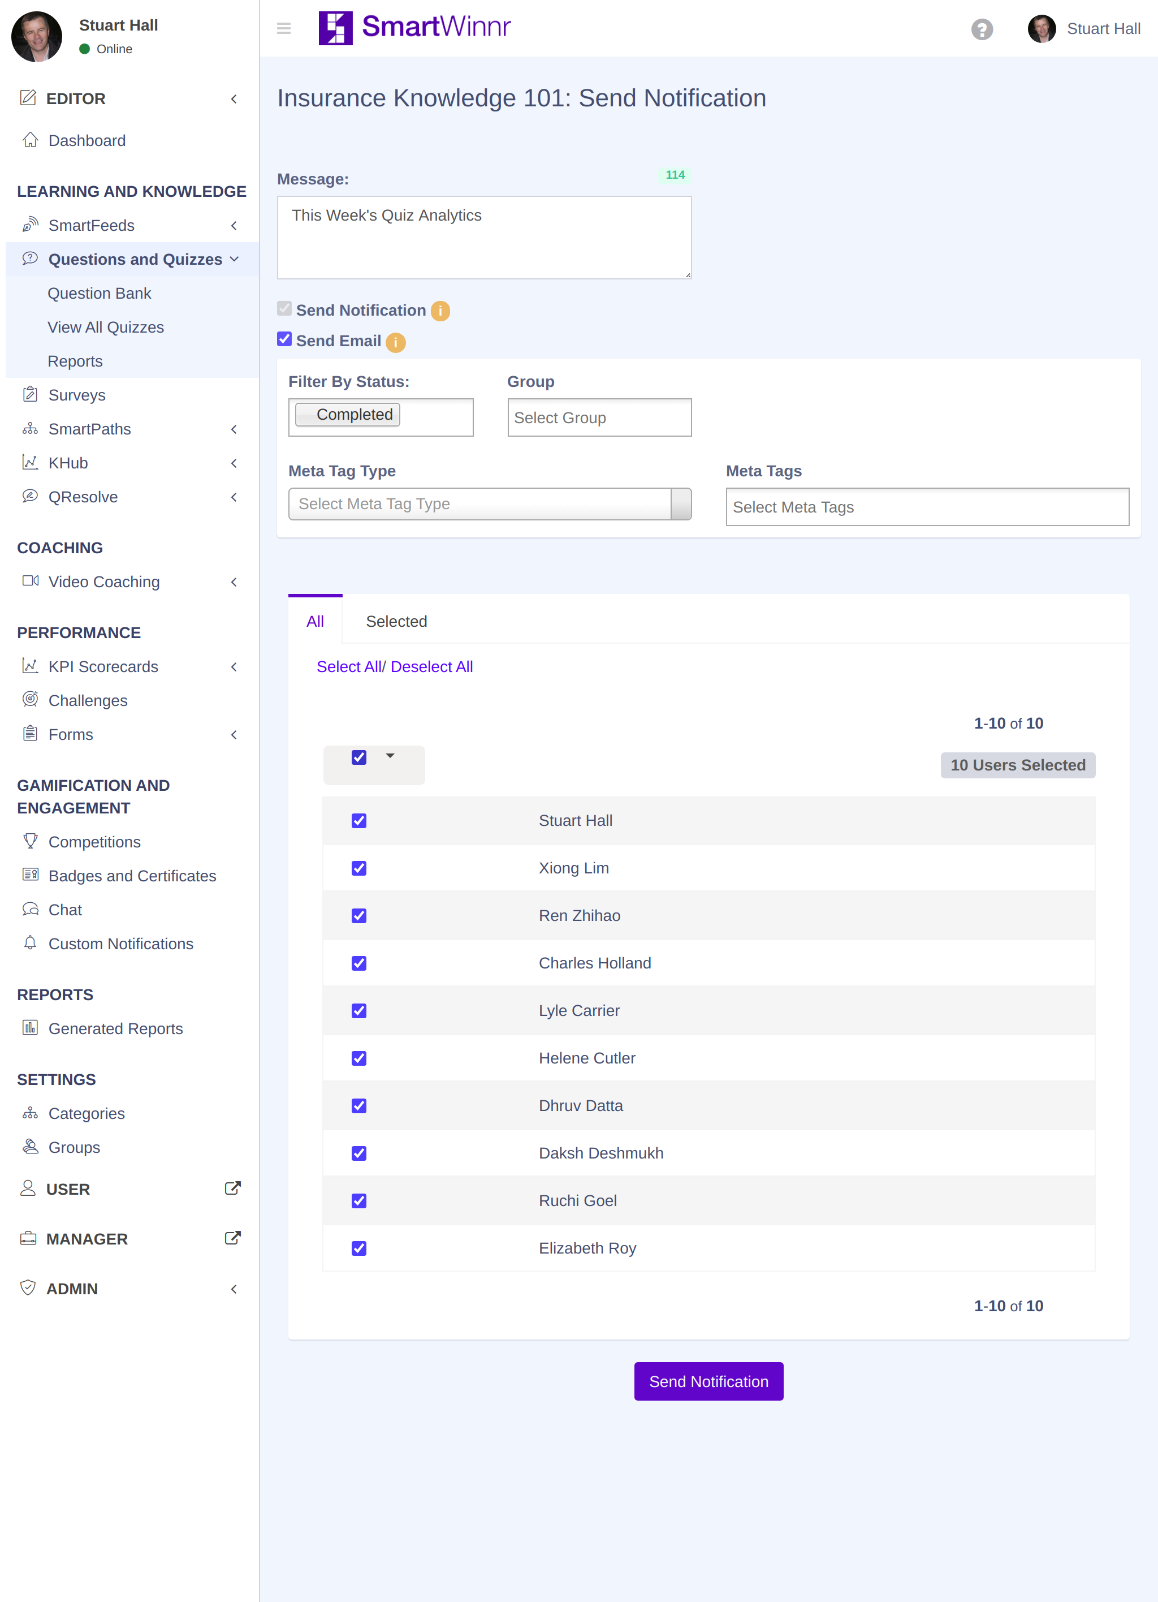1158x1602 pixels.
Task: Click the Surveys clipboard icon
Action: (x=31, y=394)
